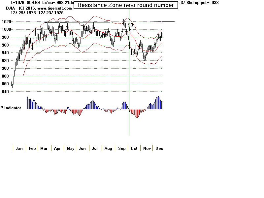Select the Jan month label
This screenshot has width=264, height=198.
tap(19, 148)
